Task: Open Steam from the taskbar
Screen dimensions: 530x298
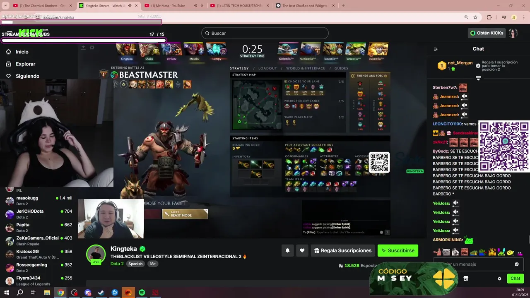Action: tap(101, 293)
